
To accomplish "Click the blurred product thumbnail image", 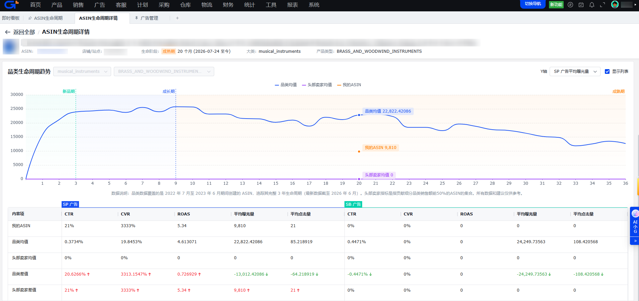I will [11, 46].
